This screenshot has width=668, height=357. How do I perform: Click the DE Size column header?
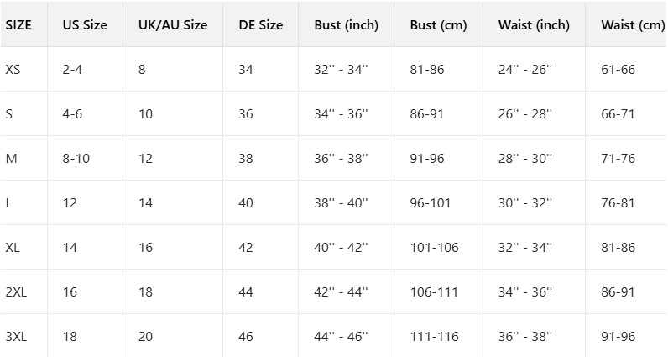pos(260,25)
